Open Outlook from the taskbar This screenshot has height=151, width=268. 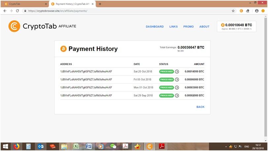41,146
